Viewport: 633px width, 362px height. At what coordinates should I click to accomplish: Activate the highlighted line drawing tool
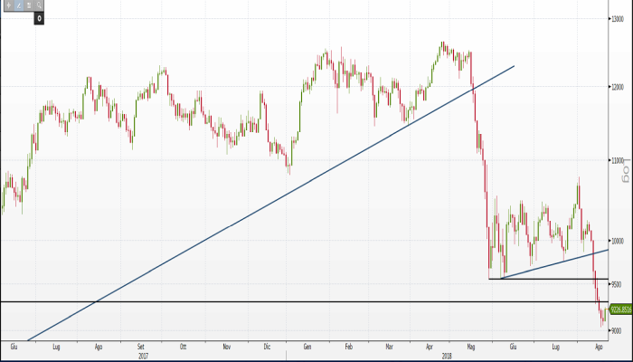tap(17, 5)
